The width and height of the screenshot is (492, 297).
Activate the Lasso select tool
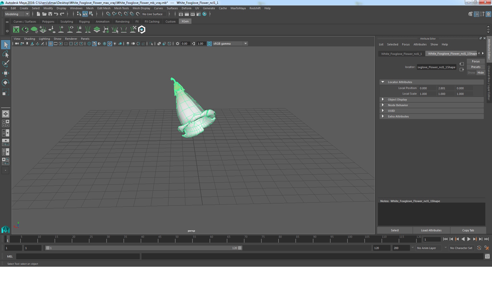(6, 54)
